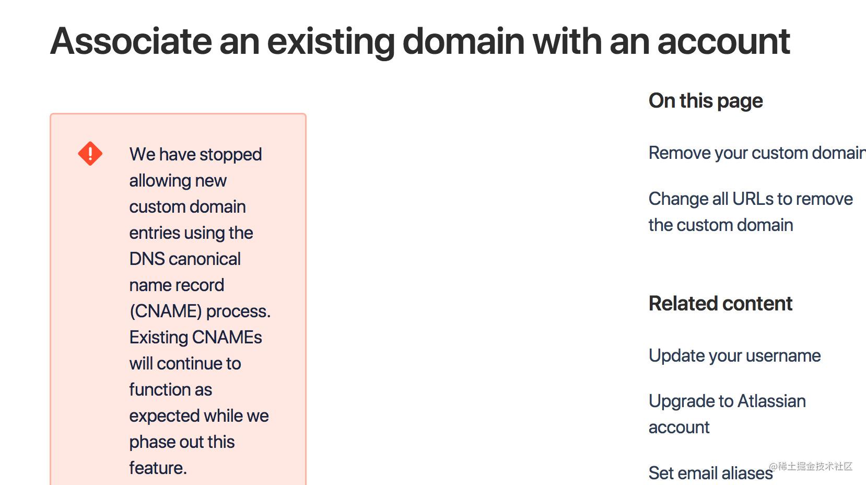Click the Existing CNAMEs text line
Viewport: 866px width, 485px height.
click(x=195, y=337)
